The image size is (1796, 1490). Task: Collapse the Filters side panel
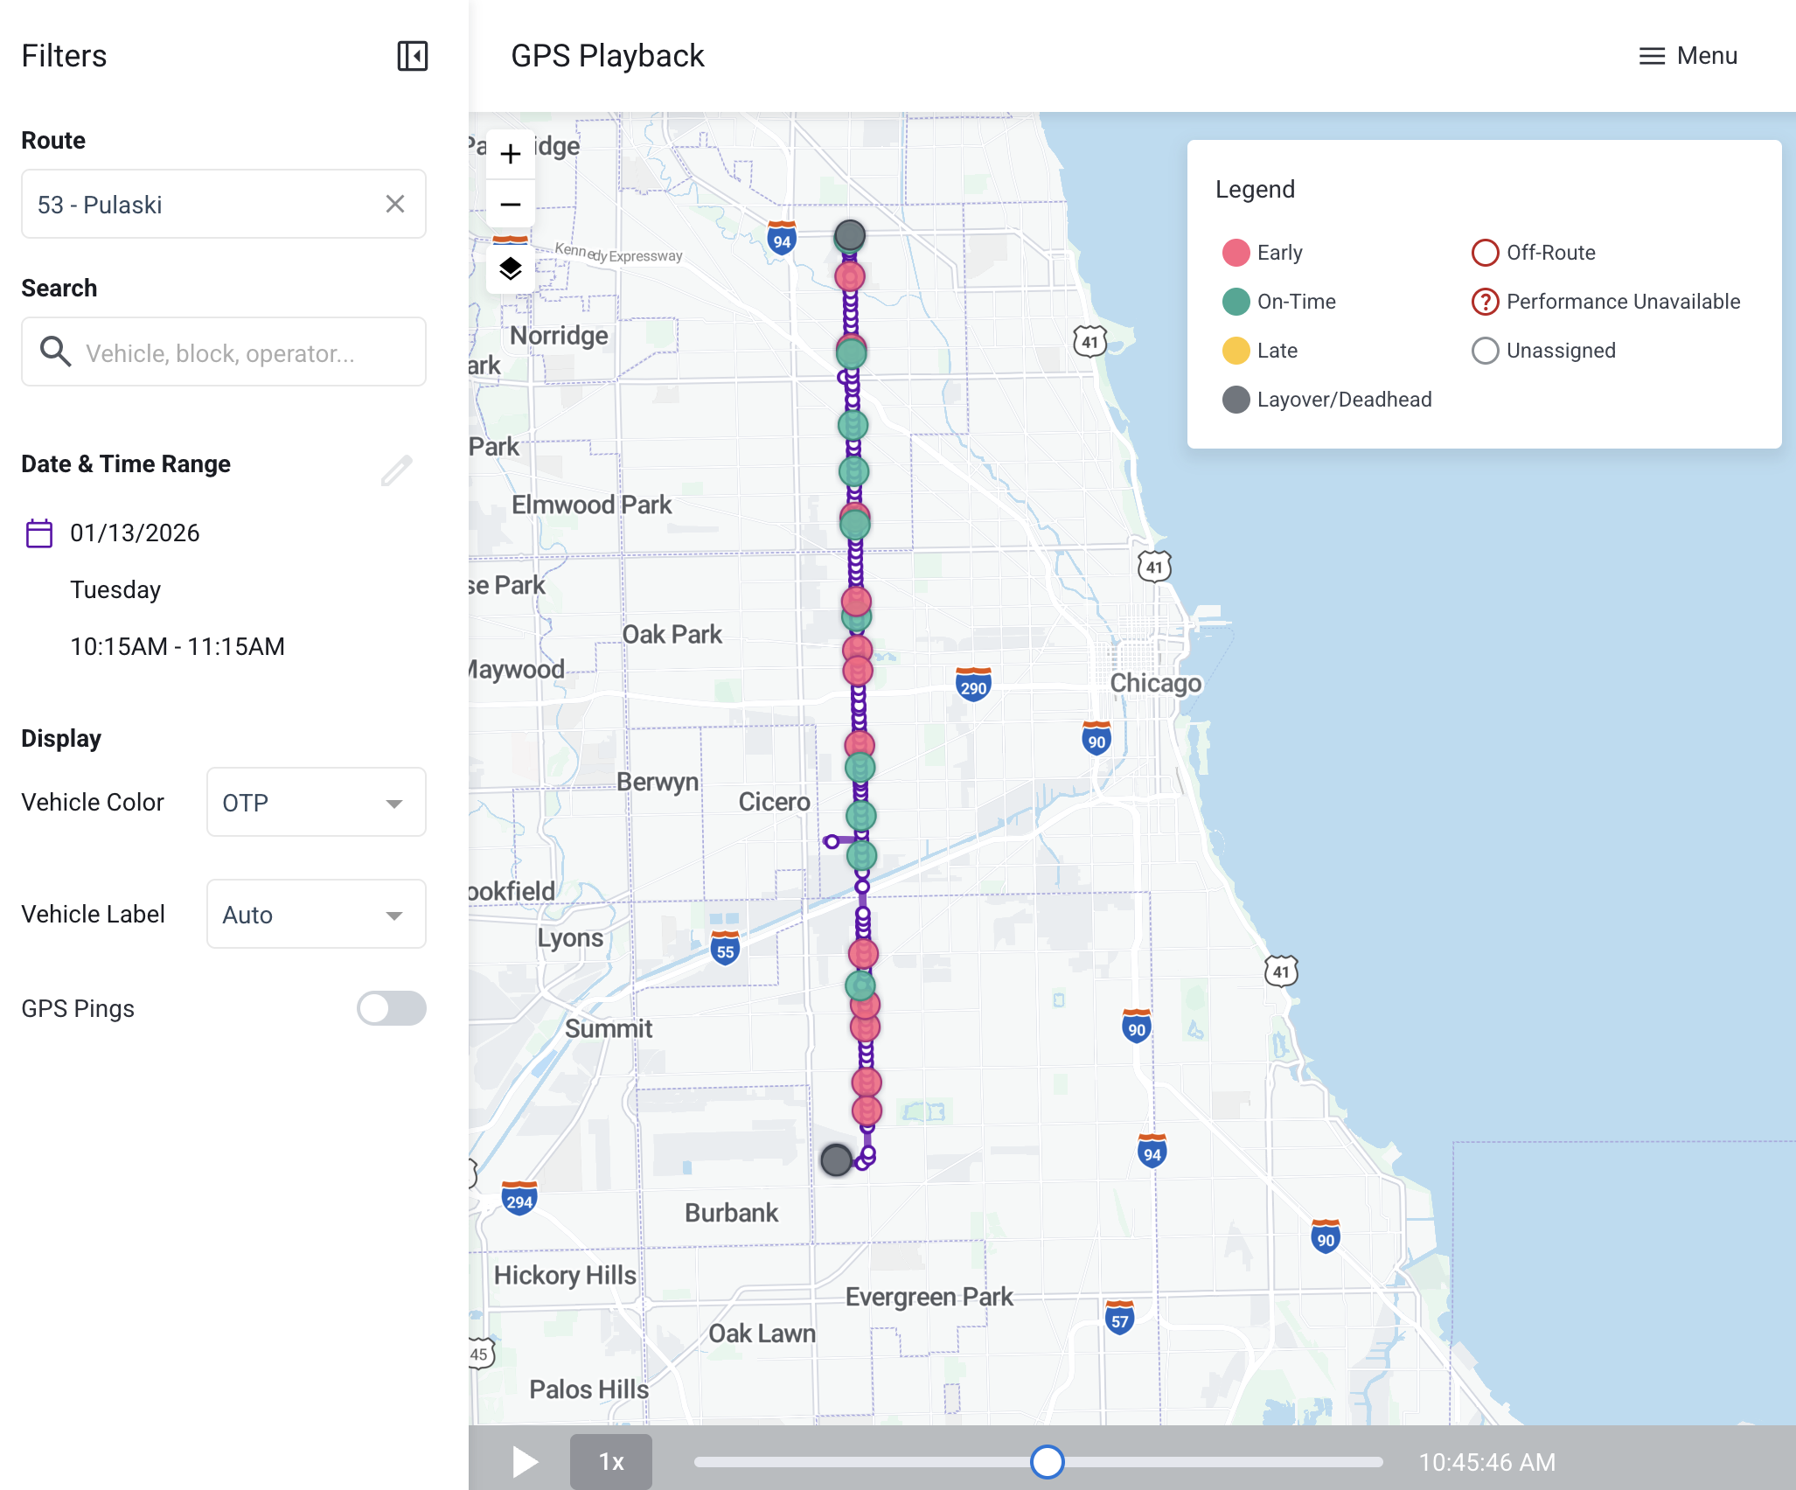pos(412,56)
